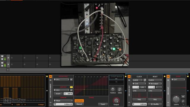Open preset folder icon in HW CV Out

pos(168,80)
